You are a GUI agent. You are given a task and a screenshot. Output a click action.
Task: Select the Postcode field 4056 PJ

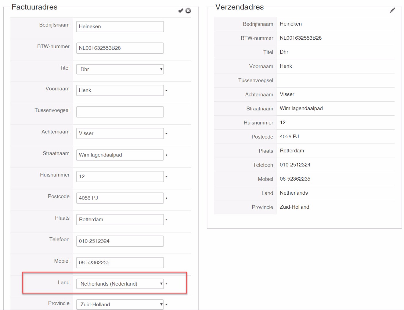pos(120,198)
